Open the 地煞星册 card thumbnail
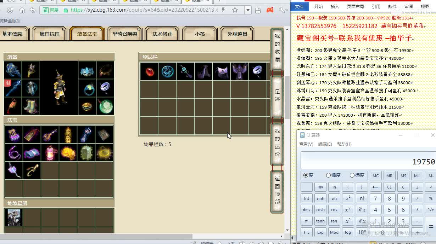Viewport: 436px width, 244px height. tap(14, 217)
